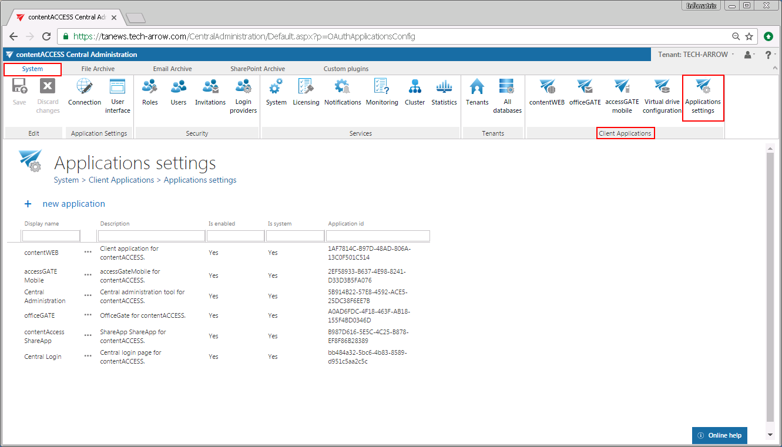Open Central Login row options menu
The height and width of the screenshot is (447, 782).
[88, 355]
